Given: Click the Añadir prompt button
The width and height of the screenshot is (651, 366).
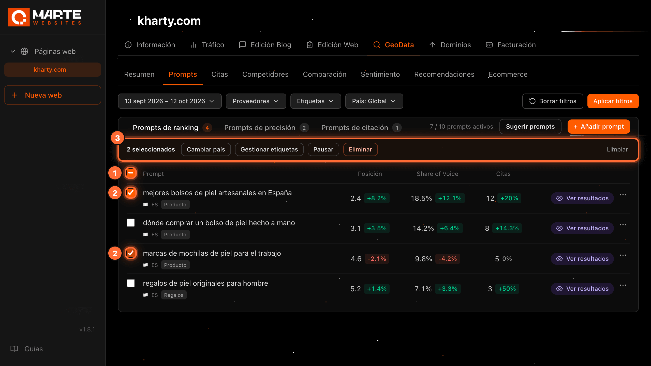Looking at the screenshot, I should pyautogui.click(x=599, y=127).
